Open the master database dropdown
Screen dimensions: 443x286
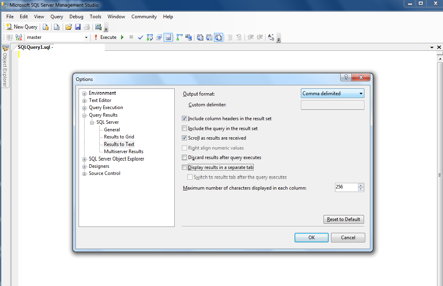coord(86,37)
